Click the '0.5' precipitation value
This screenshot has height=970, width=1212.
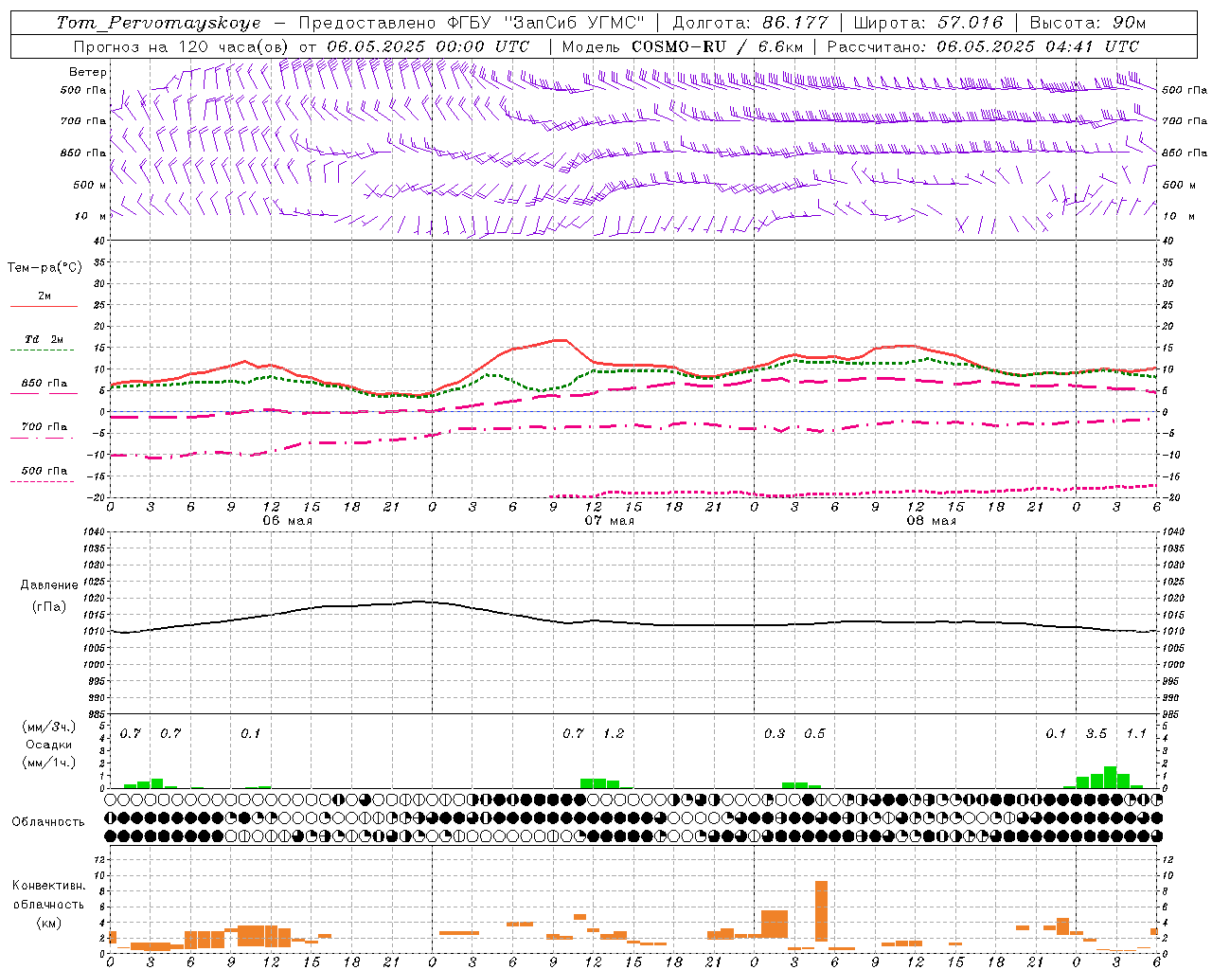click(x=814, y=734)
